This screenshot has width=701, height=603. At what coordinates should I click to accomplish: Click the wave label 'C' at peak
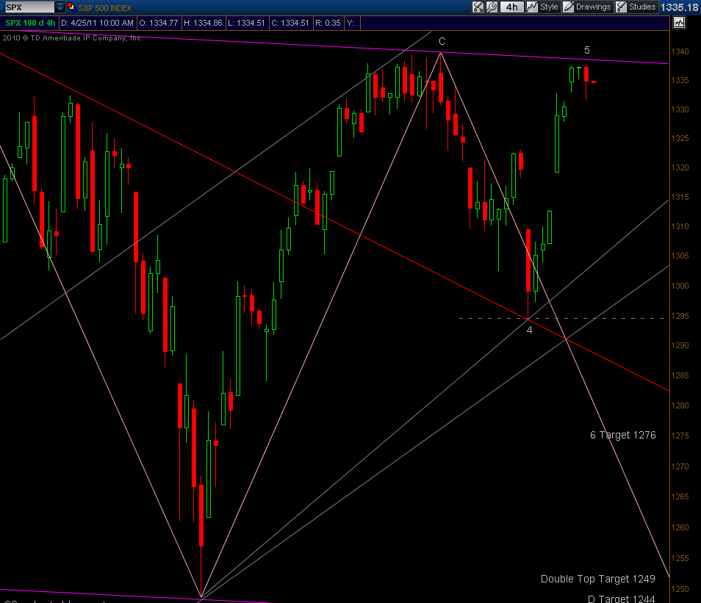click(x=442, y=42)
